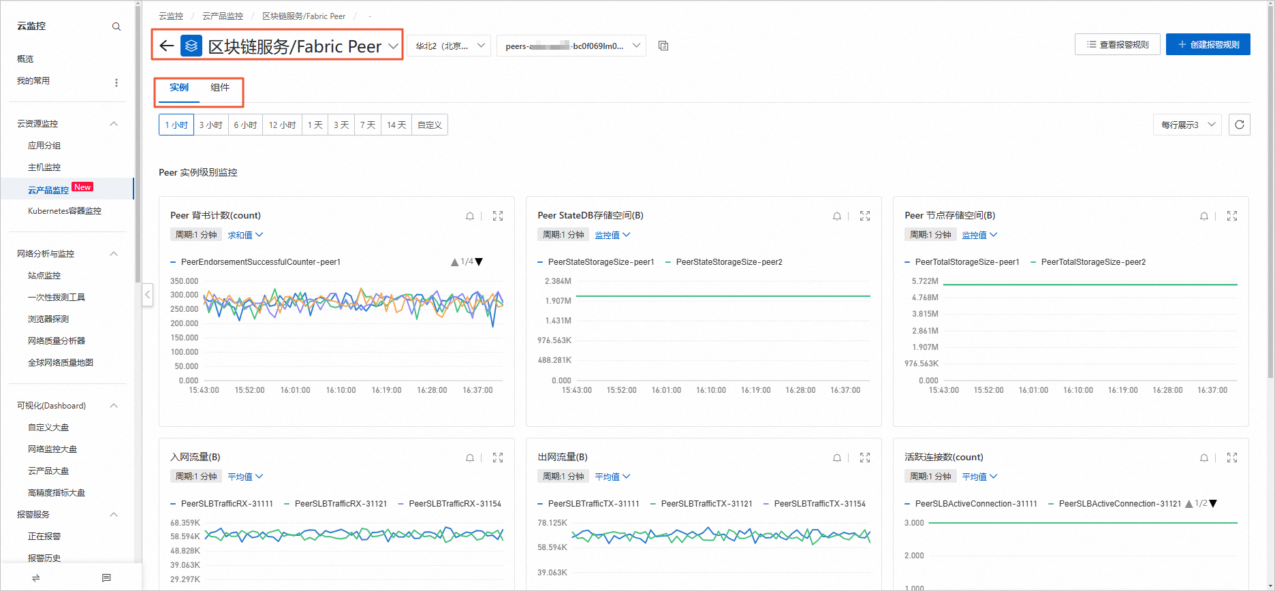Image resolution: width=1275 pixels, height=591 pixels.
Task: Click the sidebar fold icon at bottom left
Action: point(36,577)
